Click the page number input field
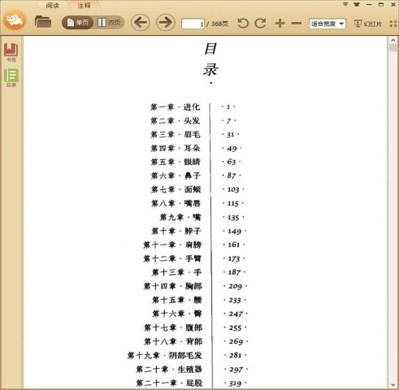This screenshot has height=390, width=399. 193,24
